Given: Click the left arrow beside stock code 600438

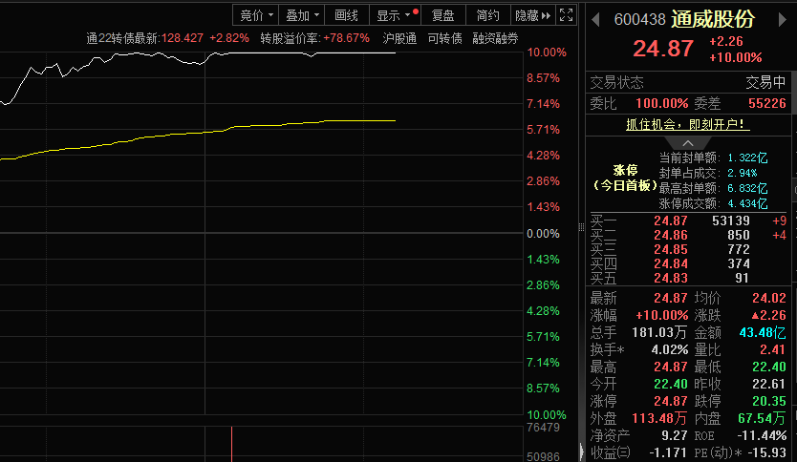Looking at the screenshot, I should point(594,19).
